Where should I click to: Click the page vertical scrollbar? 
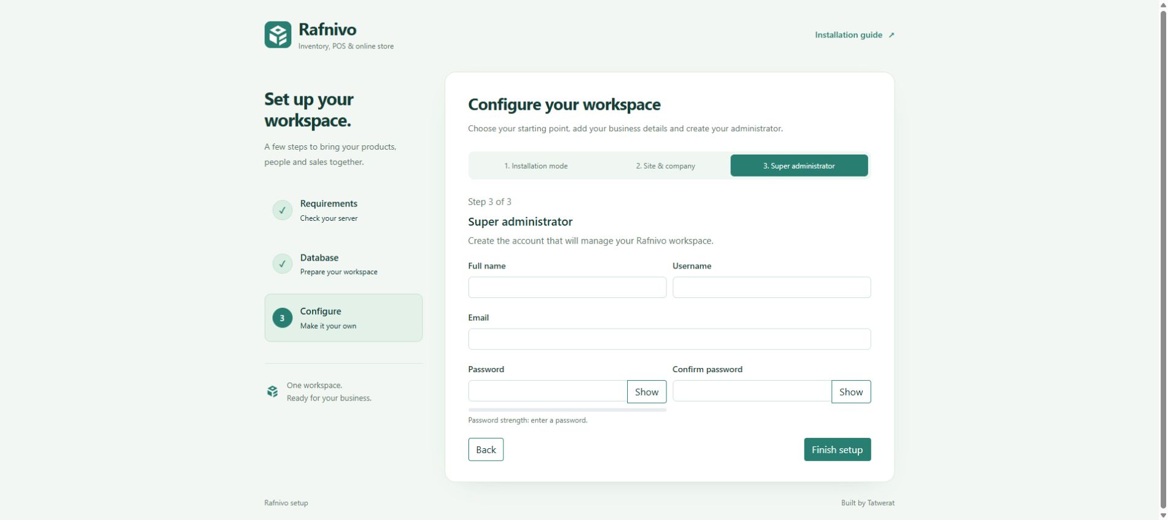coord(1163,260)
